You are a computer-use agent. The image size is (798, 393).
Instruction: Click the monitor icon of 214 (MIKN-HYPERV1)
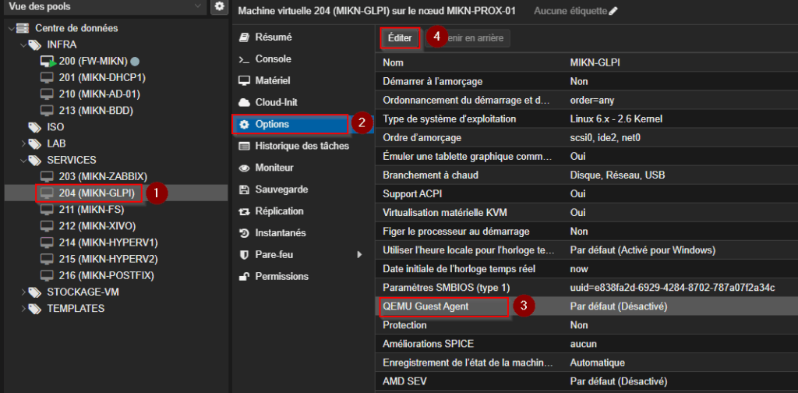tap(47, 243)
